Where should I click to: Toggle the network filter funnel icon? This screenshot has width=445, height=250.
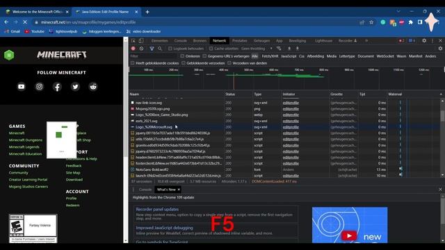[152, 49]
